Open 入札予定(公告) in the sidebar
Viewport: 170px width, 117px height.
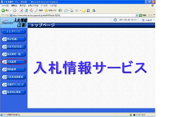point(14,47)
